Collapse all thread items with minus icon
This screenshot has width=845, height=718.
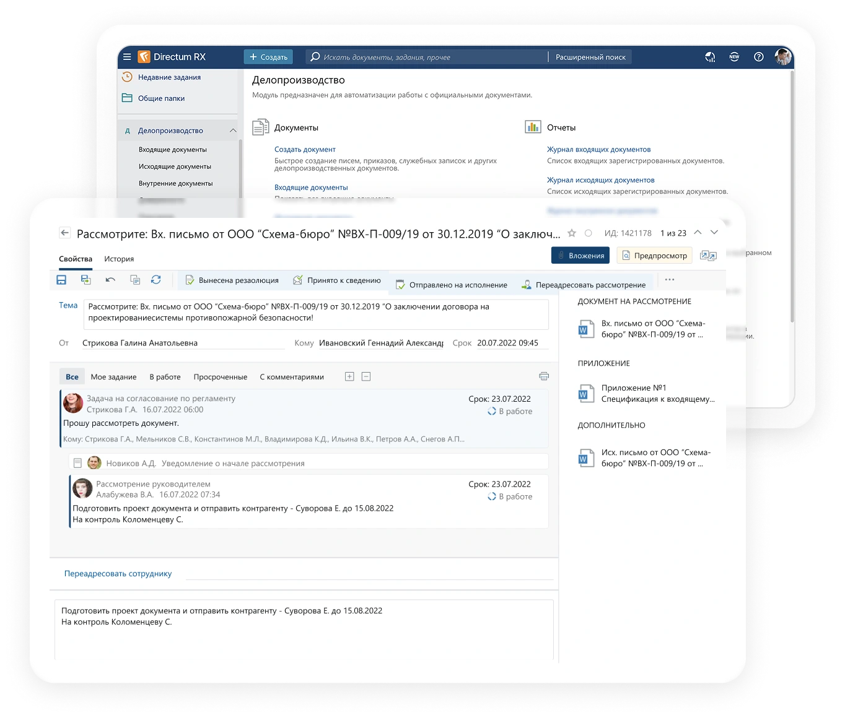click(366, 376)
